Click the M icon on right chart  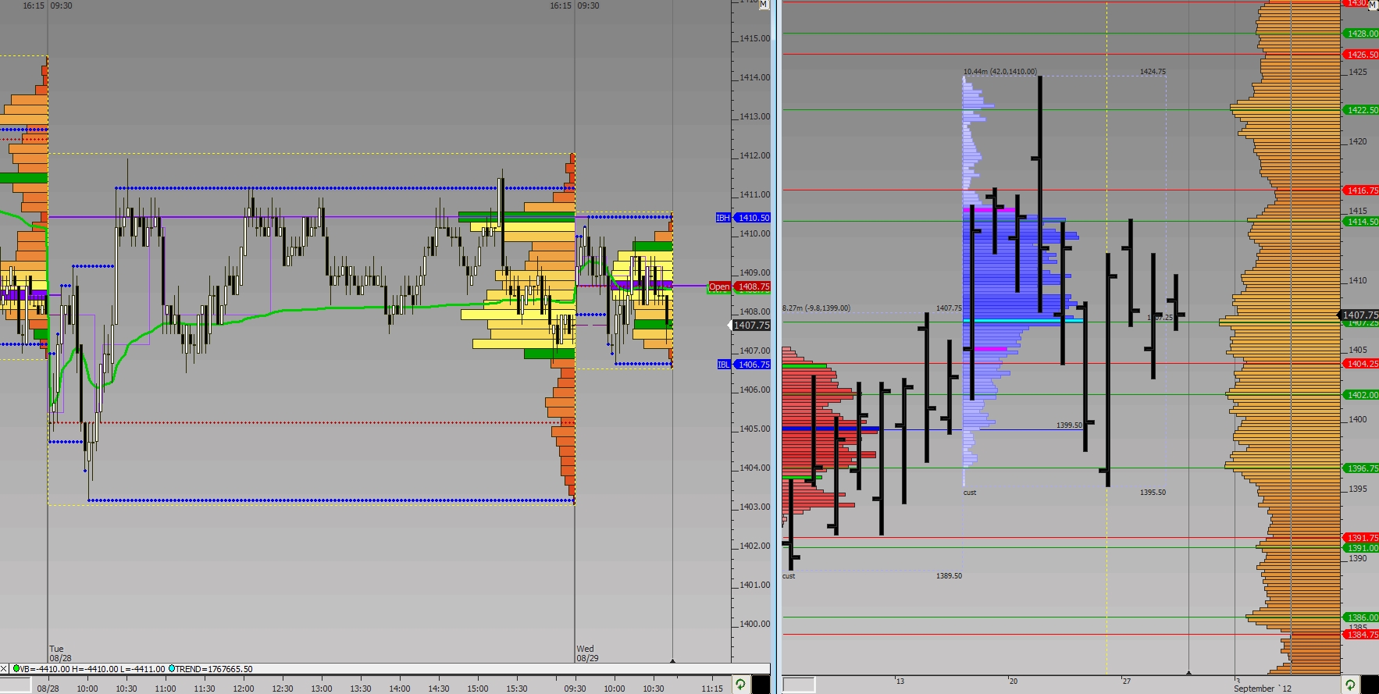click(x=1372, y=5)
